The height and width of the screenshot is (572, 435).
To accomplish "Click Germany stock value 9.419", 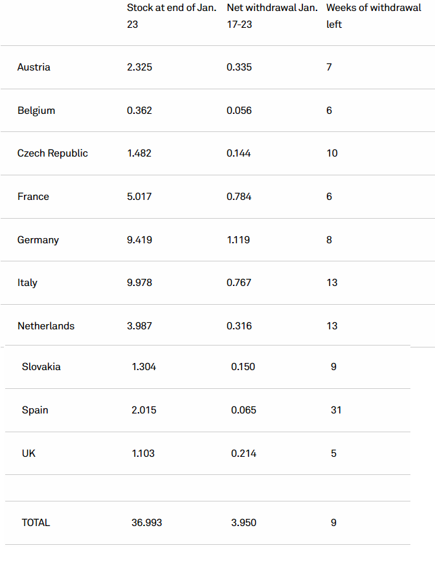I will [x=139, y=240].
